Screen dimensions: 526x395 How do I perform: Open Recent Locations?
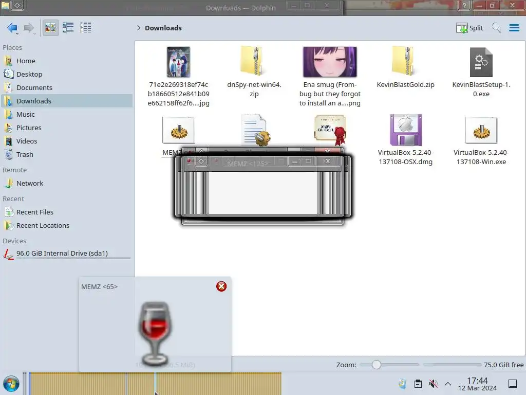tap(66, 226)
